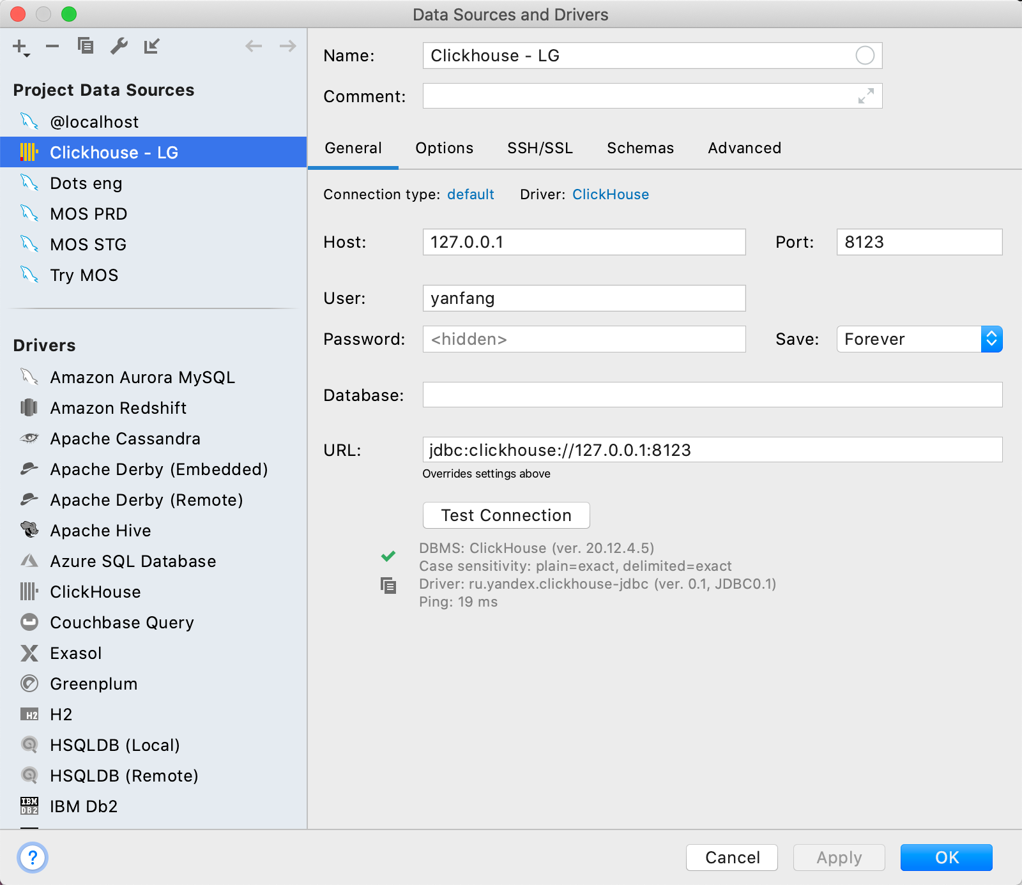Remove the selected data source using the minus icon

[52, 45]
